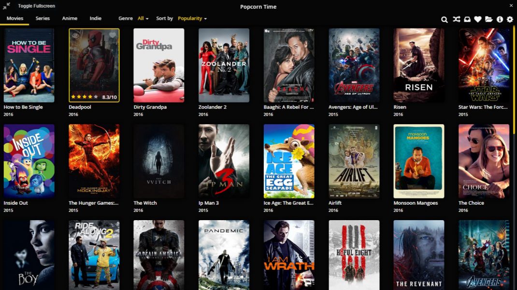Viewport: 517px width, 290px height.
Task: Open the Ip Man 3 poster
Action: pos(224,161)
